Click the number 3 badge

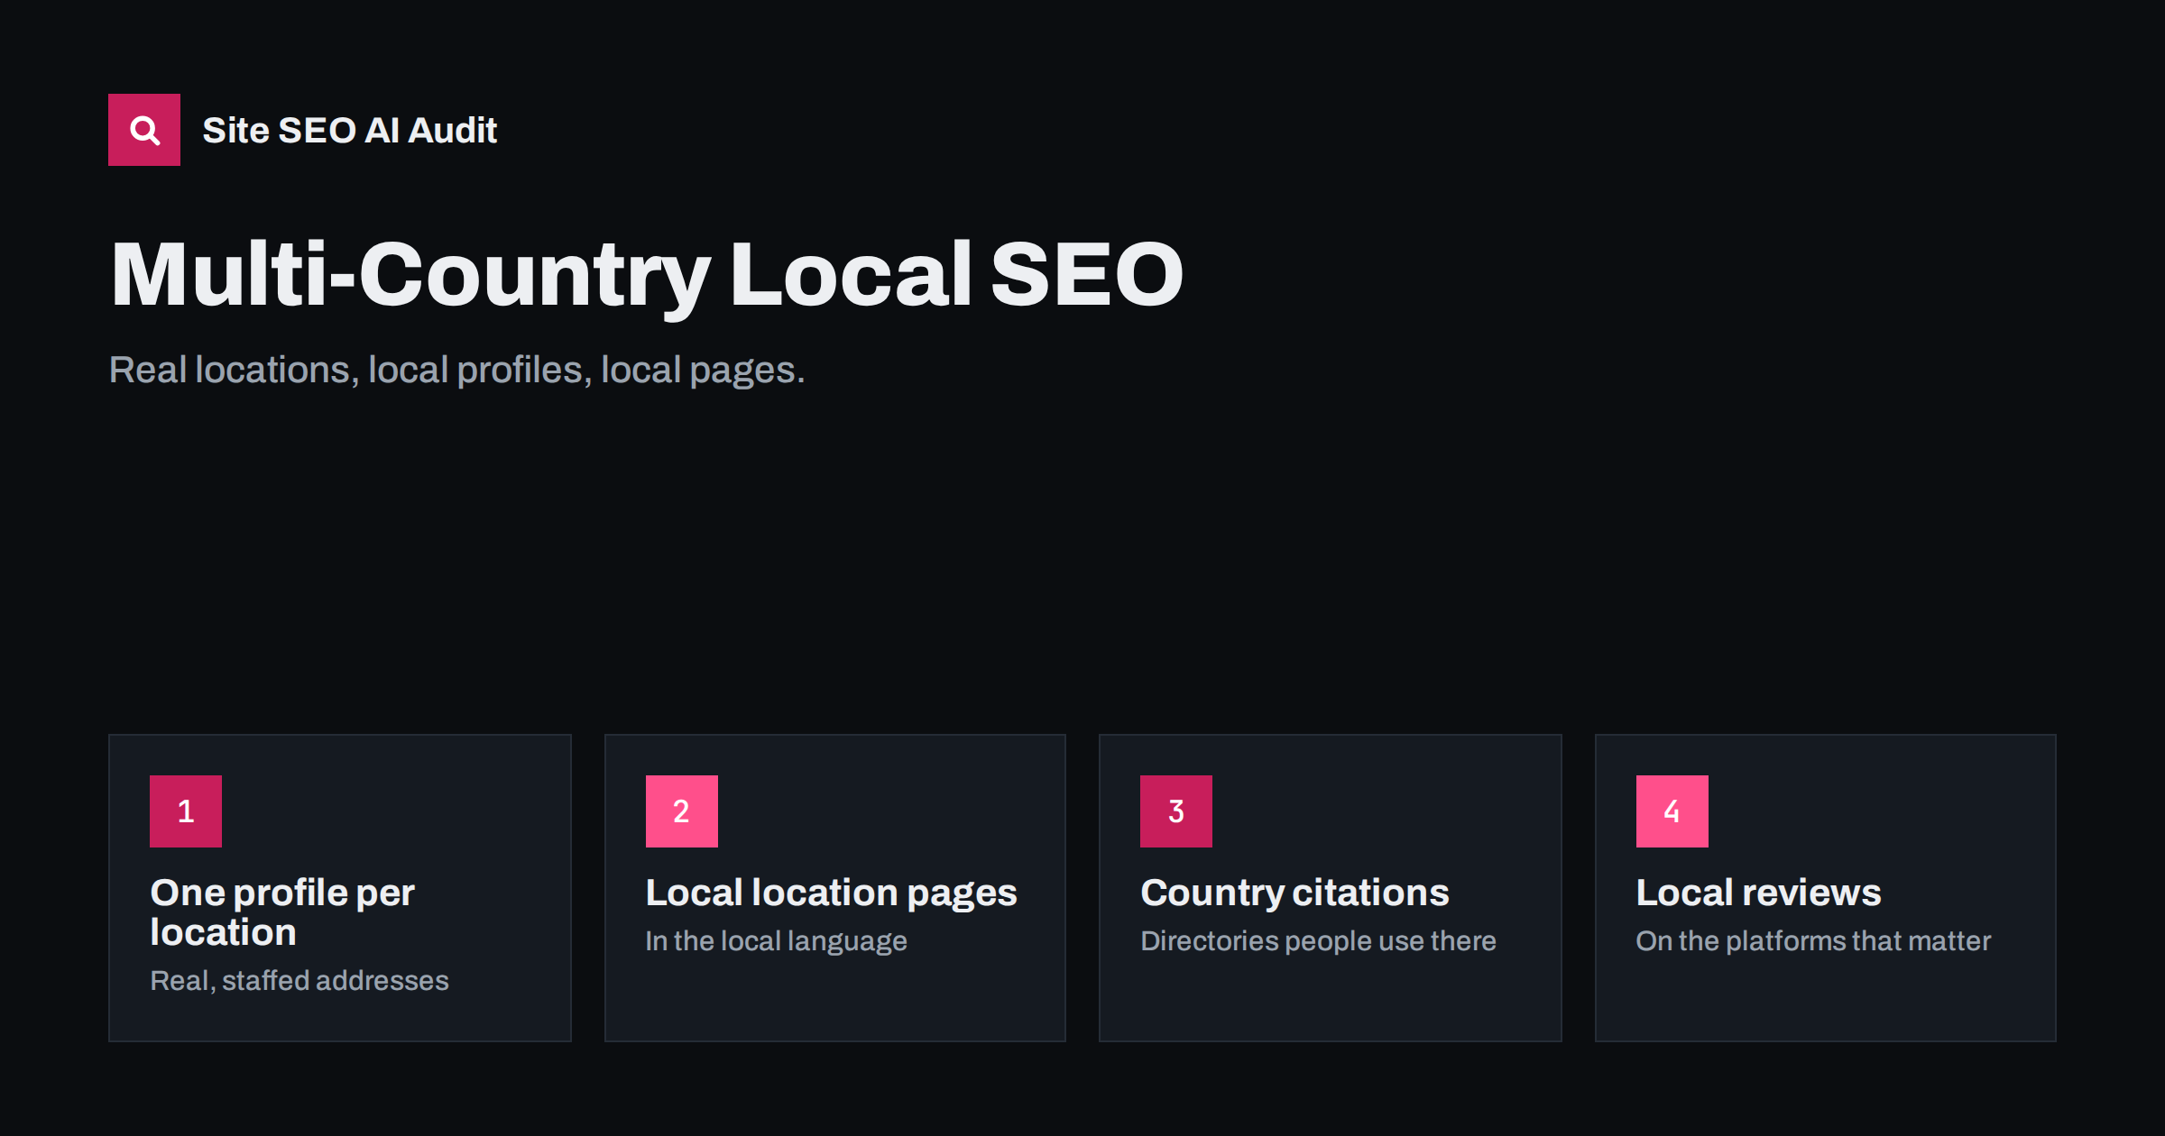[x=1176, y=811]
